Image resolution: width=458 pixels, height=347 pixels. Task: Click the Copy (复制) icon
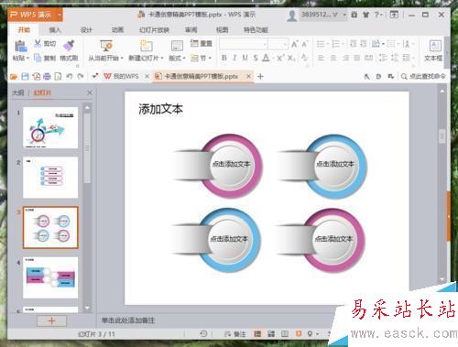pos(38,58)
